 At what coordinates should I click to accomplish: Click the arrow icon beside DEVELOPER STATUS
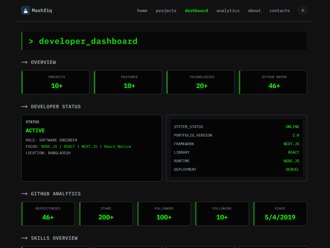point(24,107)
